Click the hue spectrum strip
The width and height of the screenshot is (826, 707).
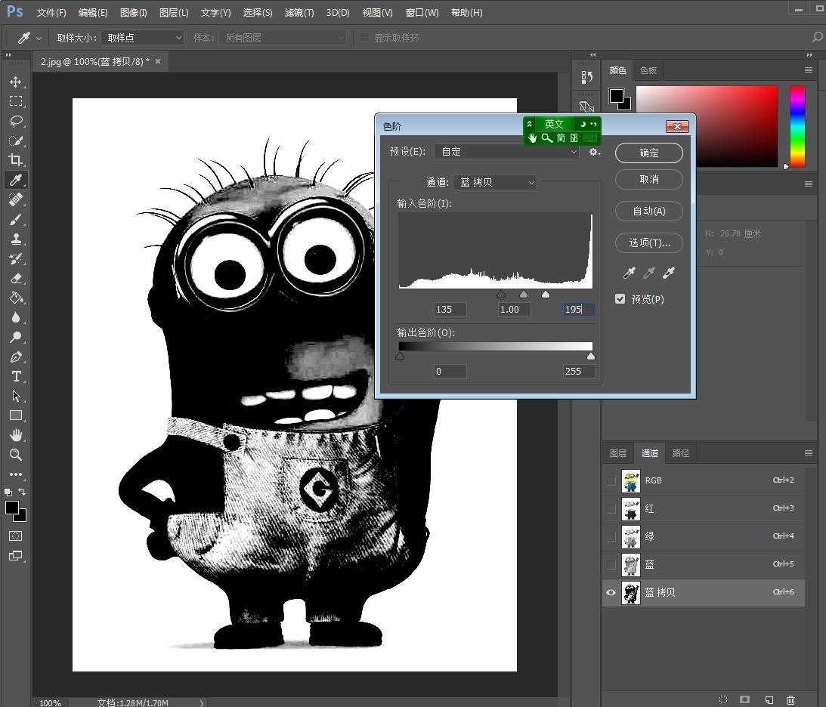click(797, 126)
